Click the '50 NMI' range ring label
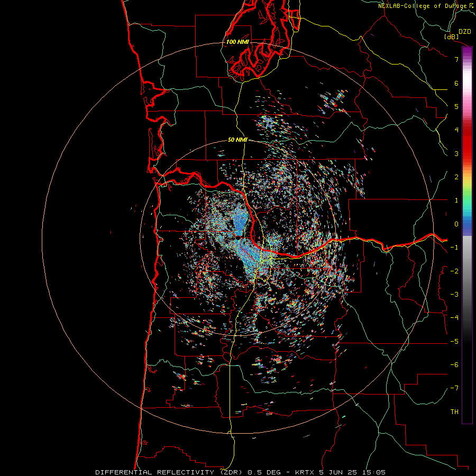 pos(237,140)
